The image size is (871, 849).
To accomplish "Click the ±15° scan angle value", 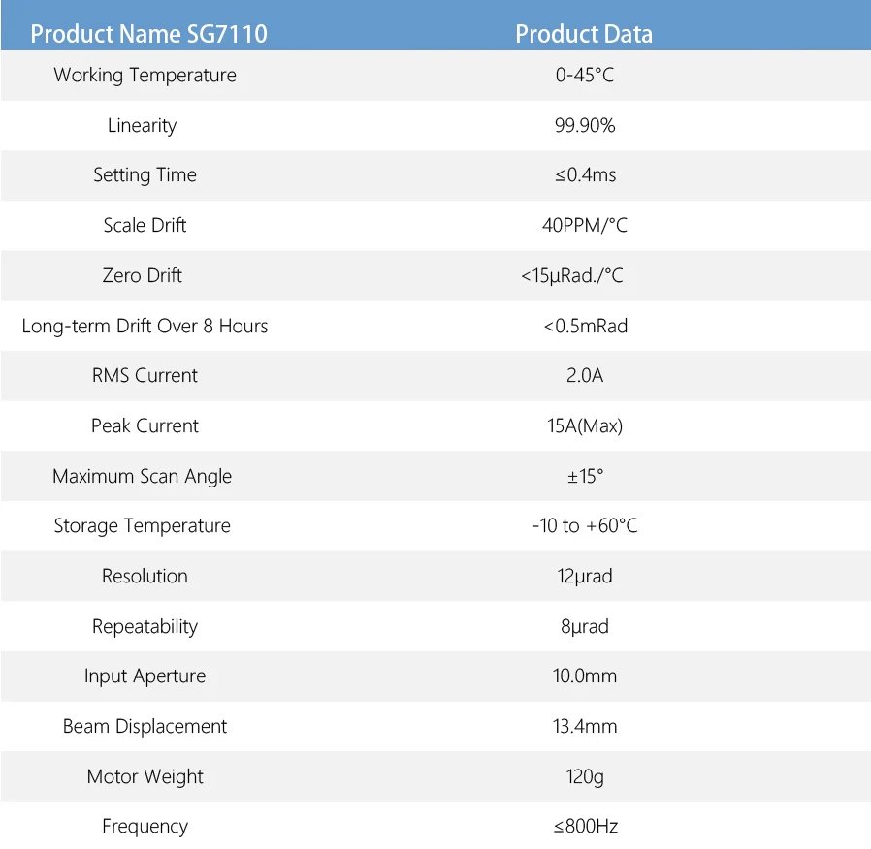I will [585, 477].
